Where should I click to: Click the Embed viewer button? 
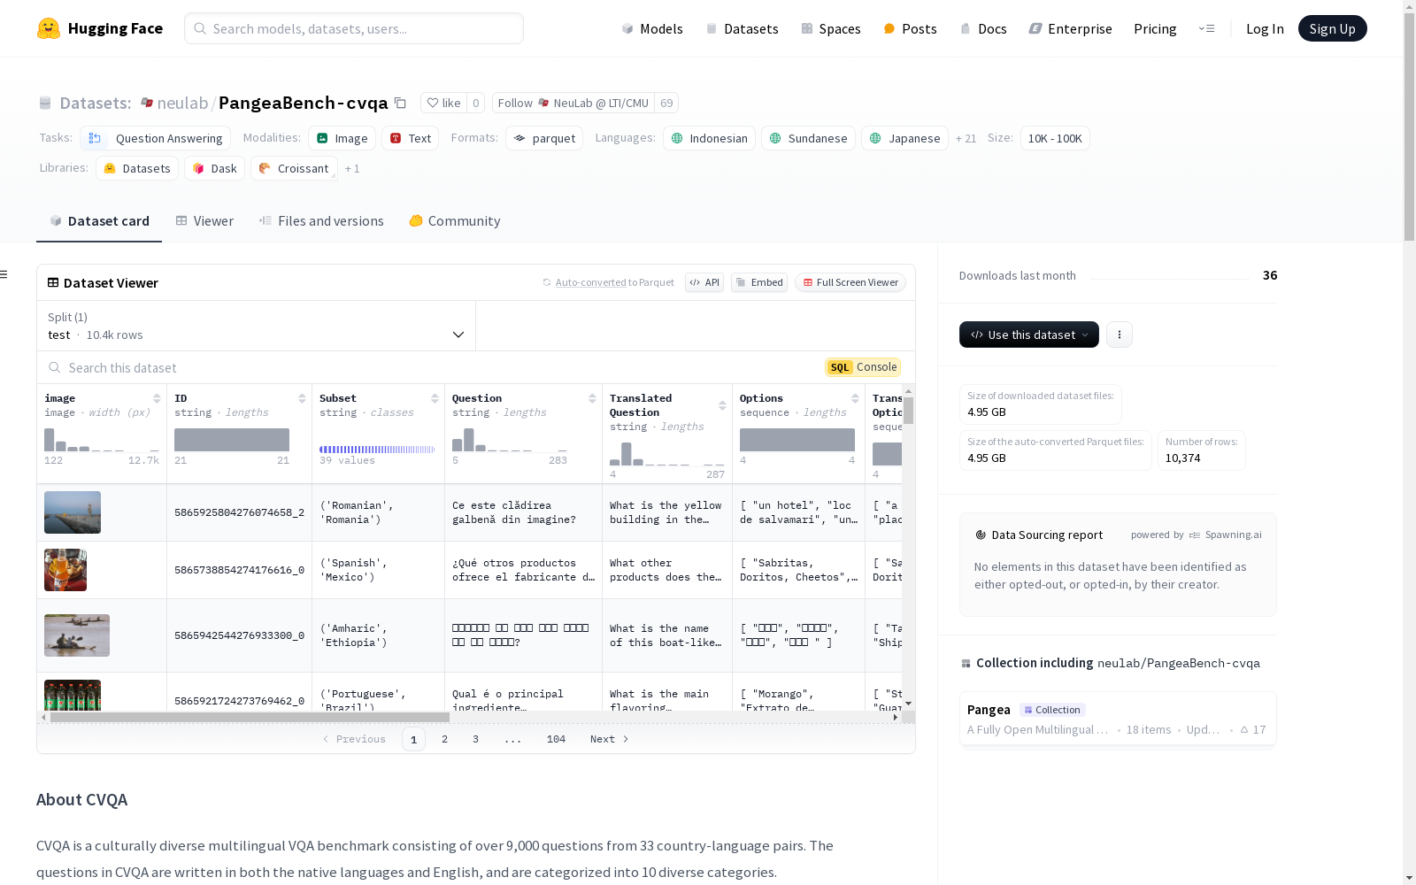[759, 282]
